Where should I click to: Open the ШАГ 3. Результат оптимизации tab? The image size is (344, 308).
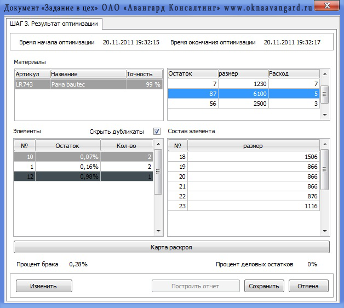coord(54,24)
